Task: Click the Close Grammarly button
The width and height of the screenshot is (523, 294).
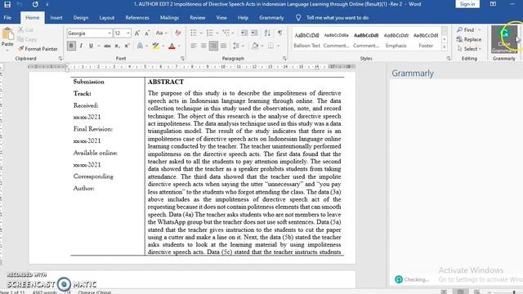Action: click(504, 39)
